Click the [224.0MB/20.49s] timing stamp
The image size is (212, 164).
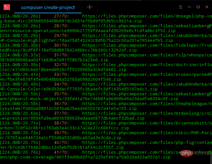point(20,84)
